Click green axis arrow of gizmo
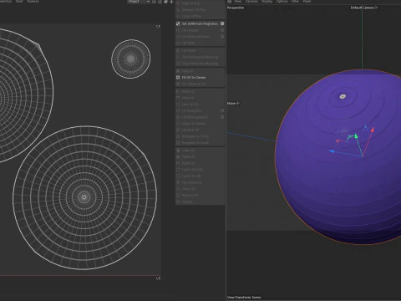Viewport: 401px width, 301px height. tap(356, 136)
